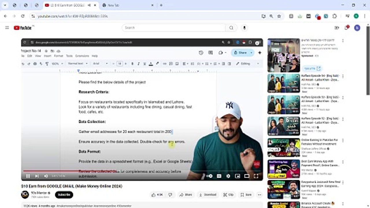Open player settings gear
The height and width of the screenshot is (208, 370).
coord(228,176)
